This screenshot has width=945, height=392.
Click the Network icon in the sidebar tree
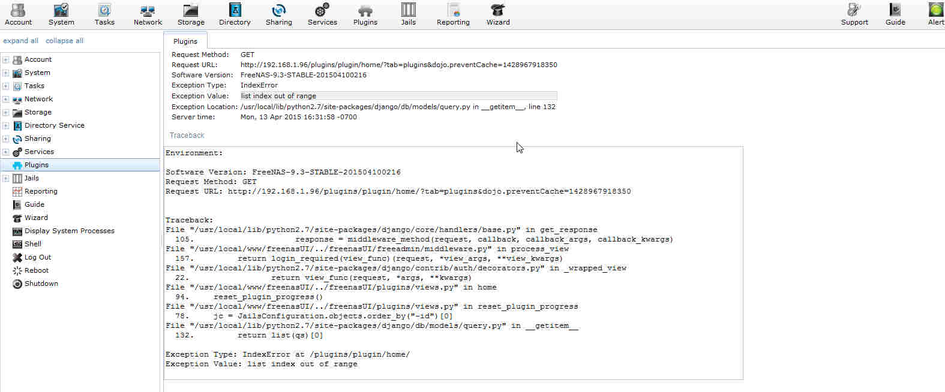pyautogui.click(x=17, y=99)
